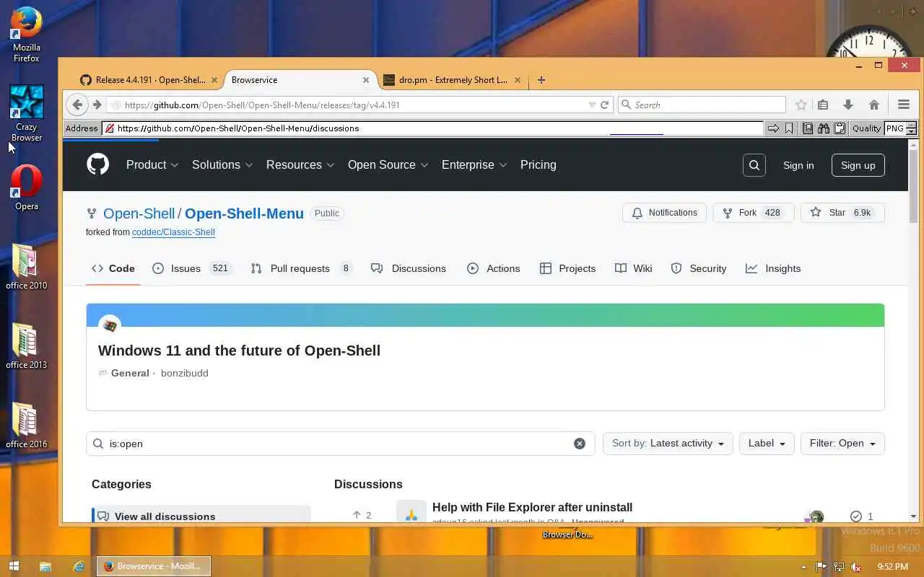Open Windows 11 and the future discussion
This screenshot has height=577, width=924.
tap(239, 351)
